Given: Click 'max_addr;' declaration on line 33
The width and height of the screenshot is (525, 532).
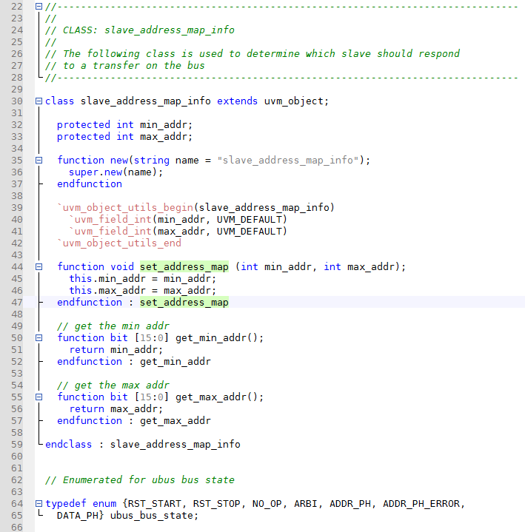Looking at the screenshot, I should [166, 137].
